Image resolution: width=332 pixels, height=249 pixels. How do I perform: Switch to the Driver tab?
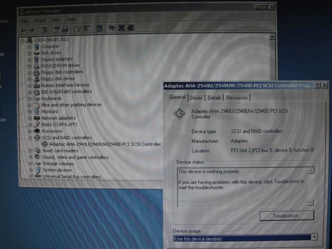point(196,98)
